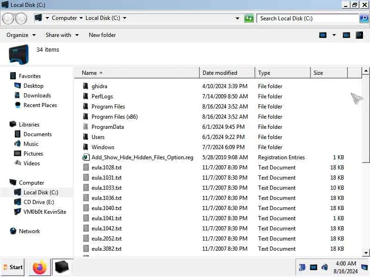Click the computer icon in address bar
Image resolution: width=370 pixels, height=277 pixels.
[38, 18]
